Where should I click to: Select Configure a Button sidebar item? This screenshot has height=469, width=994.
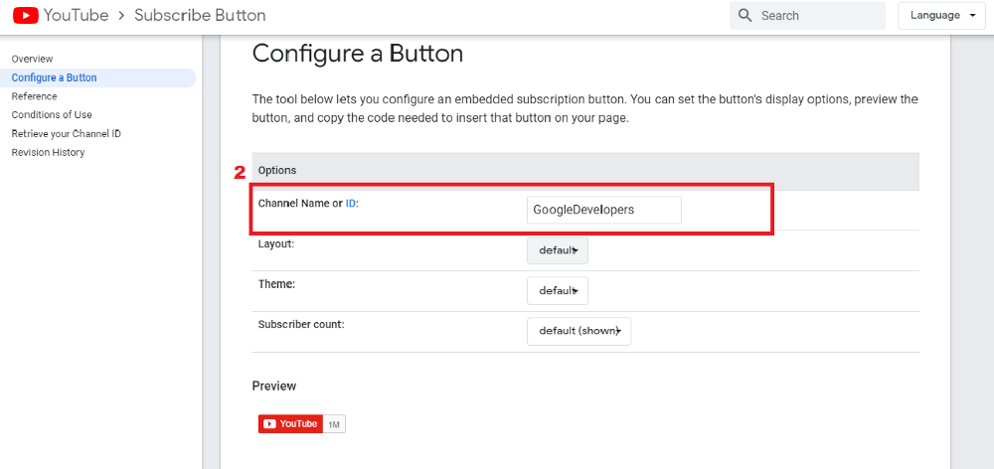coord(54,78)
